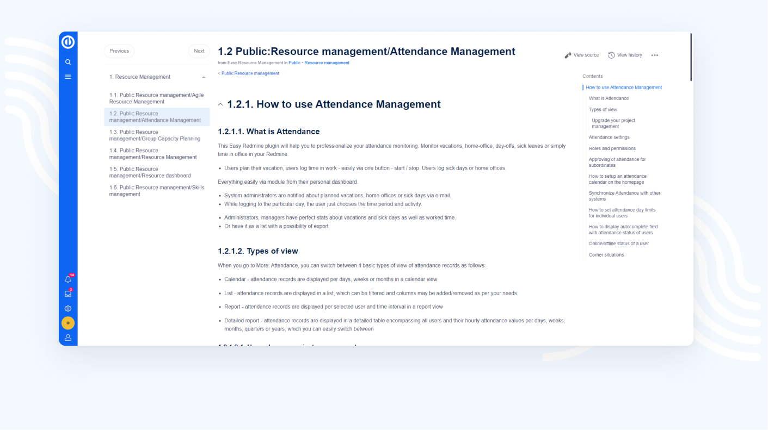Open the hamburger menu in sidebar
Image resolution: width=768 pixels, height=430 pixels.
(x=68, y=77)
